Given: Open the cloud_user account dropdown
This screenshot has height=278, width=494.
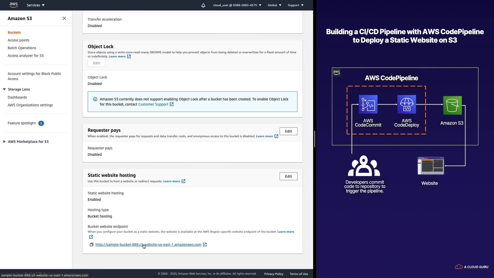Looking at the screenshot, I should point(237,5).
